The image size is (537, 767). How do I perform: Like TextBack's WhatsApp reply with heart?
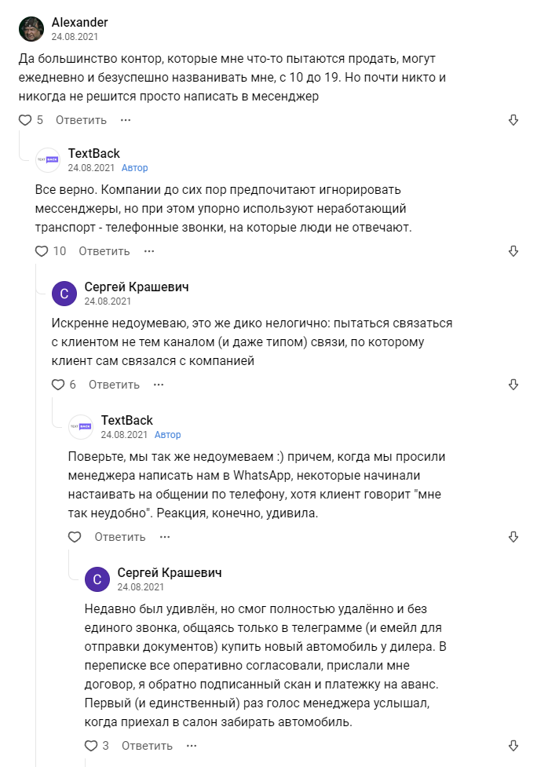click(x=75, y=537)
